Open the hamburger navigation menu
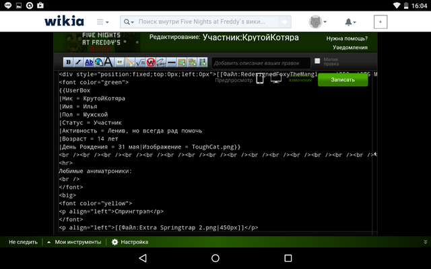This screenshot has width=431, height=269. (x=102, y=22)
